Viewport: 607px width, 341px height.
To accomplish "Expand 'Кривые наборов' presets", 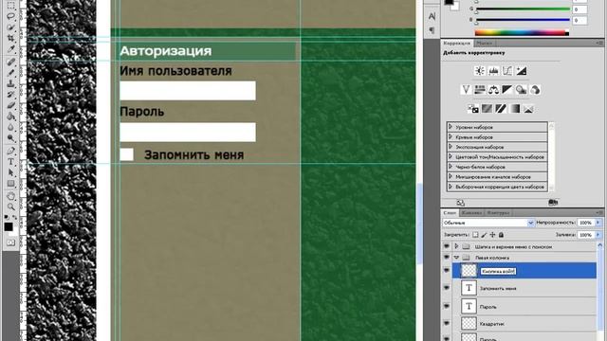I will point(451,136).
